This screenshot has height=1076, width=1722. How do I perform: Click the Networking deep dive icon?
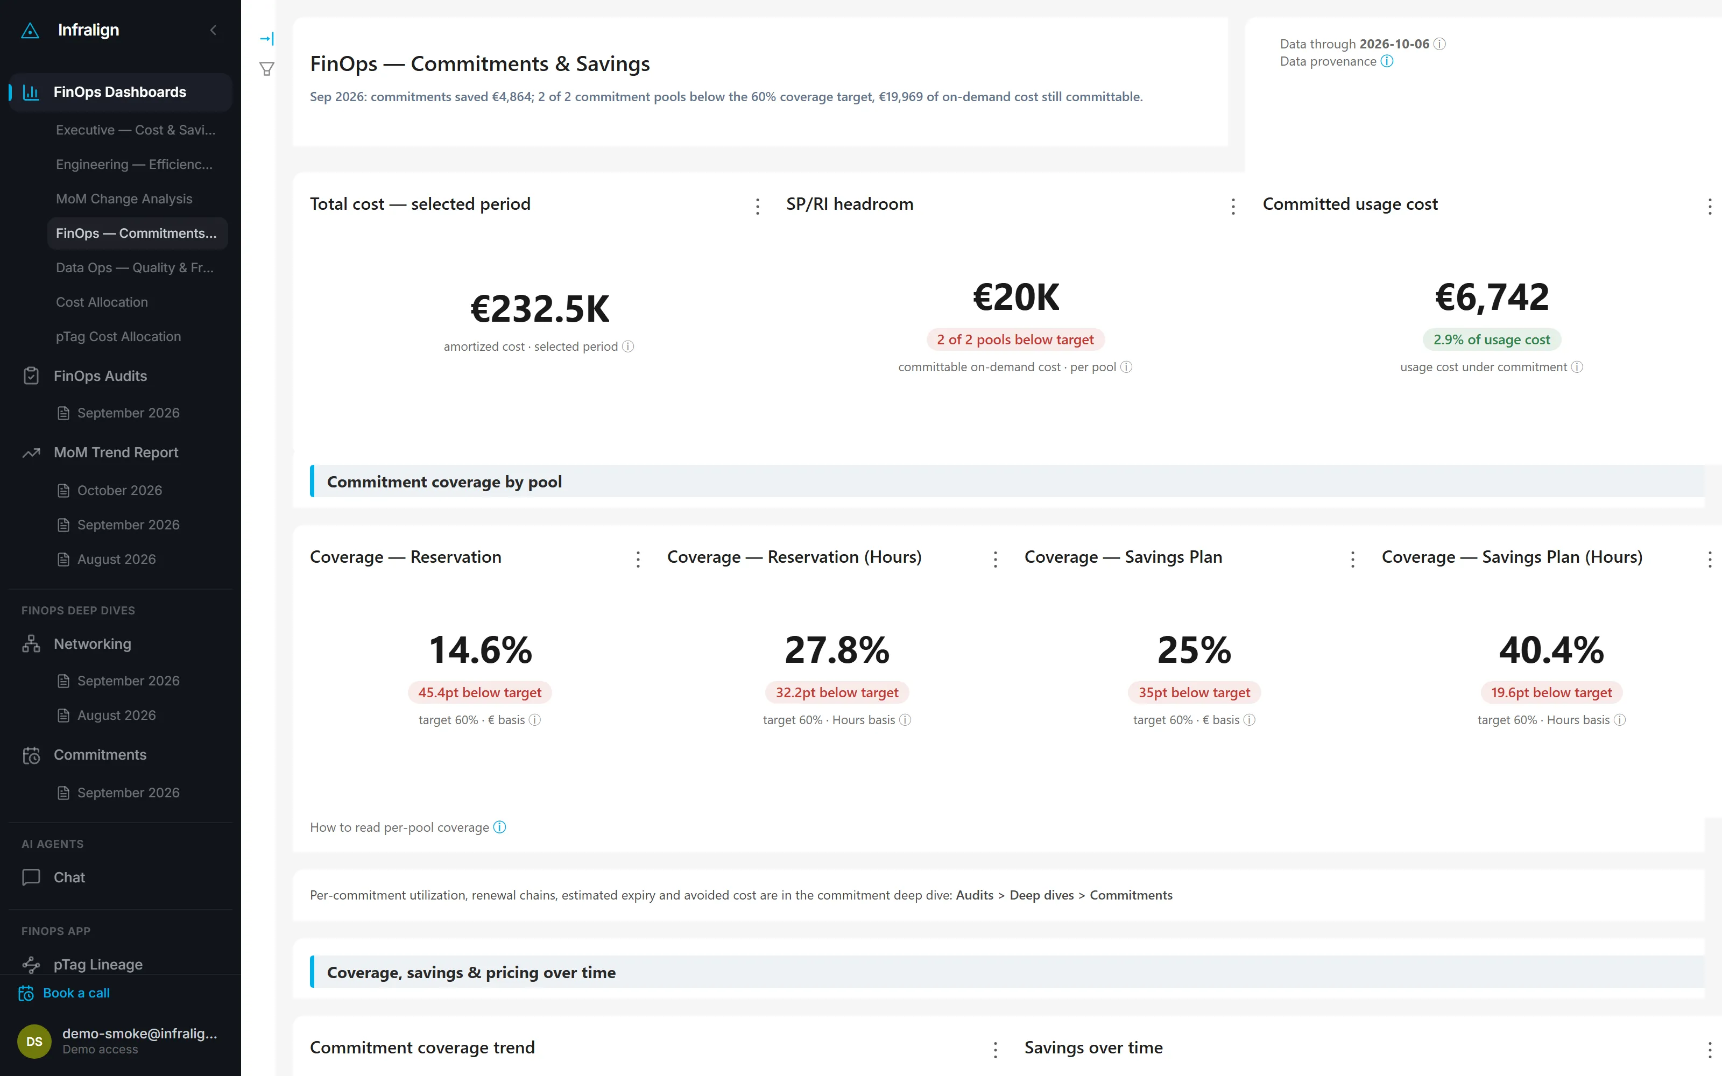coord(31,644)
